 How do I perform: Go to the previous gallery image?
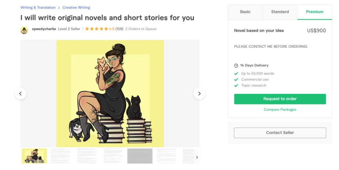[20, 94]
